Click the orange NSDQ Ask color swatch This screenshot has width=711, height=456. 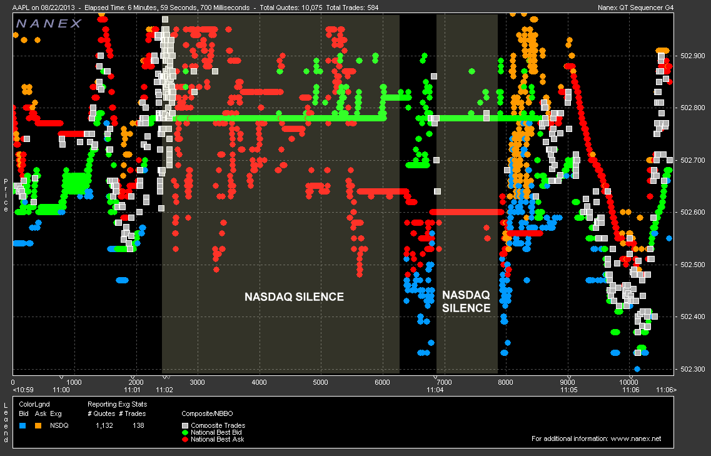(38, 425)
